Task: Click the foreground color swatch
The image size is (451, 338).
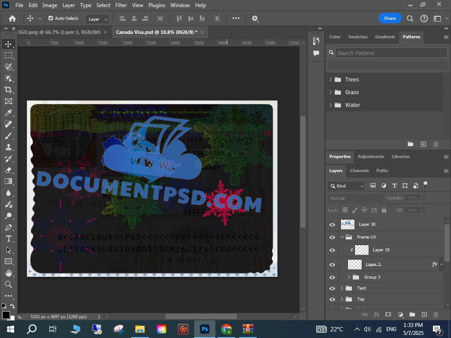Action: (x=6, y=315)
